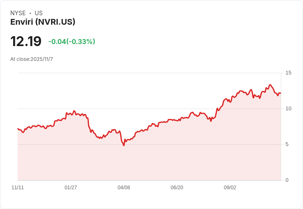Click the 0 value on price axis
Image resolution: width=303 pixels, height=209 pixels.
click(287, 180)
